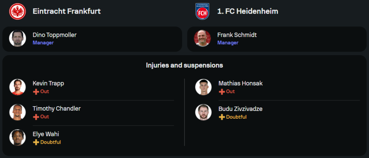This screenshot has height=158, width=369.
Task: Click the yellow doubtful cross under Elye Wahi
Action: pos(36,142)
